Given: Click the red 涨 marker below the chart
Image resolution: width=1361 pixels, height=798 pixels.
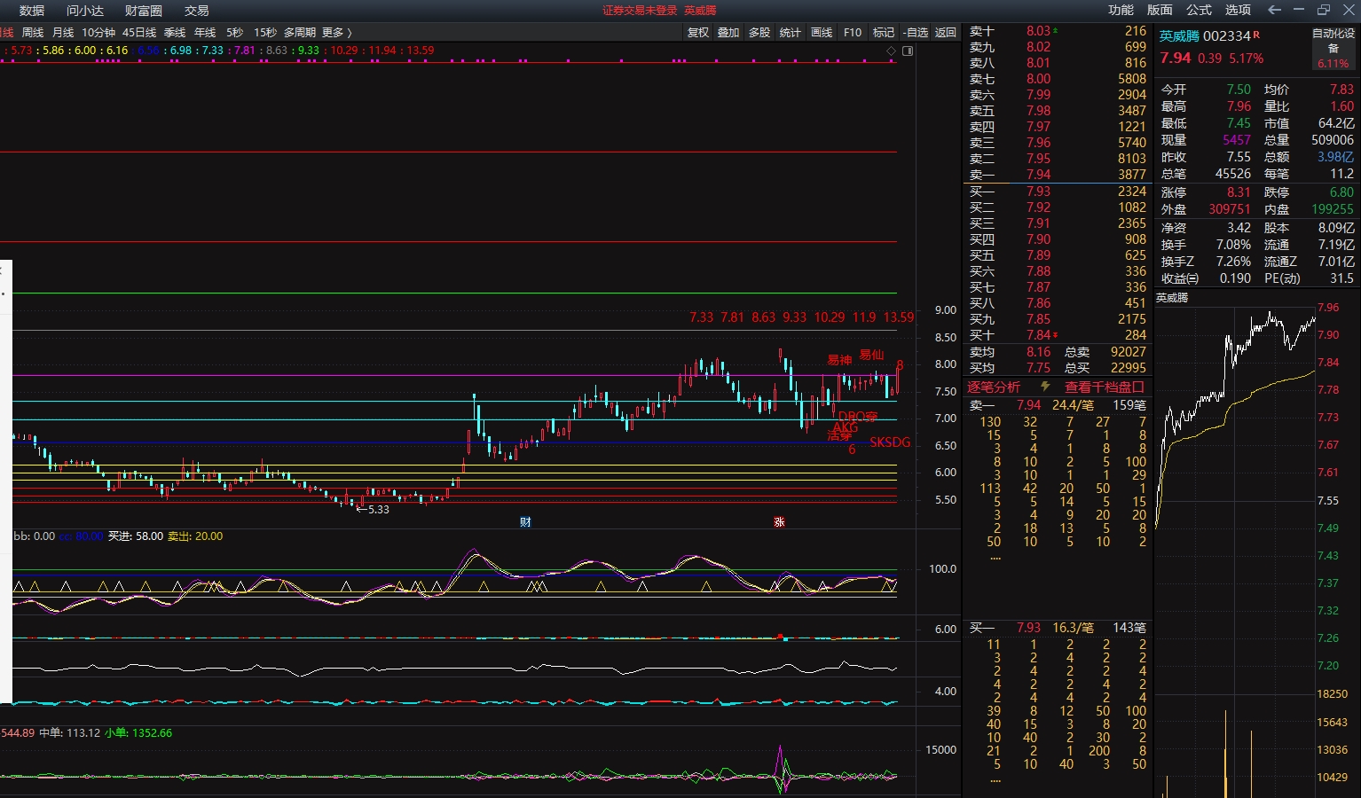Looking at the screenshot, I should click(x=779, y=522).
